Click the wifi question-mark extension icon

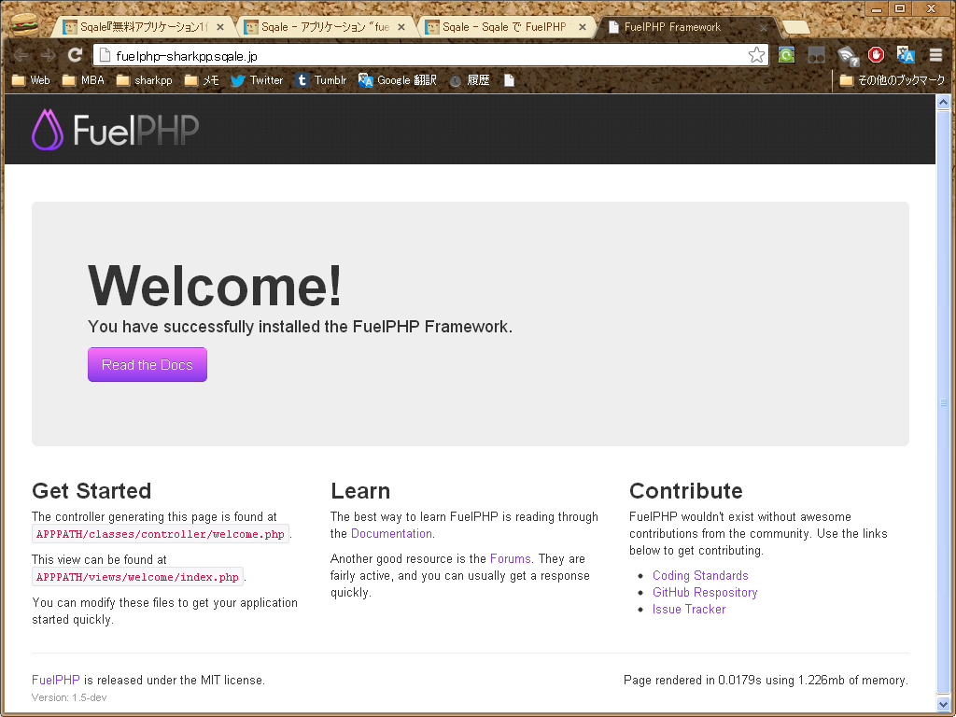click(x=848, y=56)
